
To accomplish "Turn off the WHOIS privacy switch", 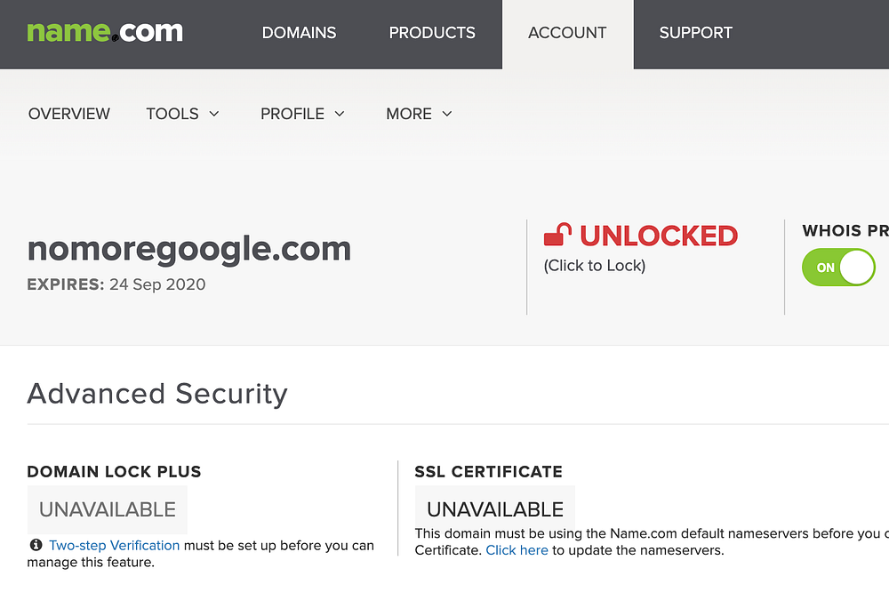I will (838, 267).
